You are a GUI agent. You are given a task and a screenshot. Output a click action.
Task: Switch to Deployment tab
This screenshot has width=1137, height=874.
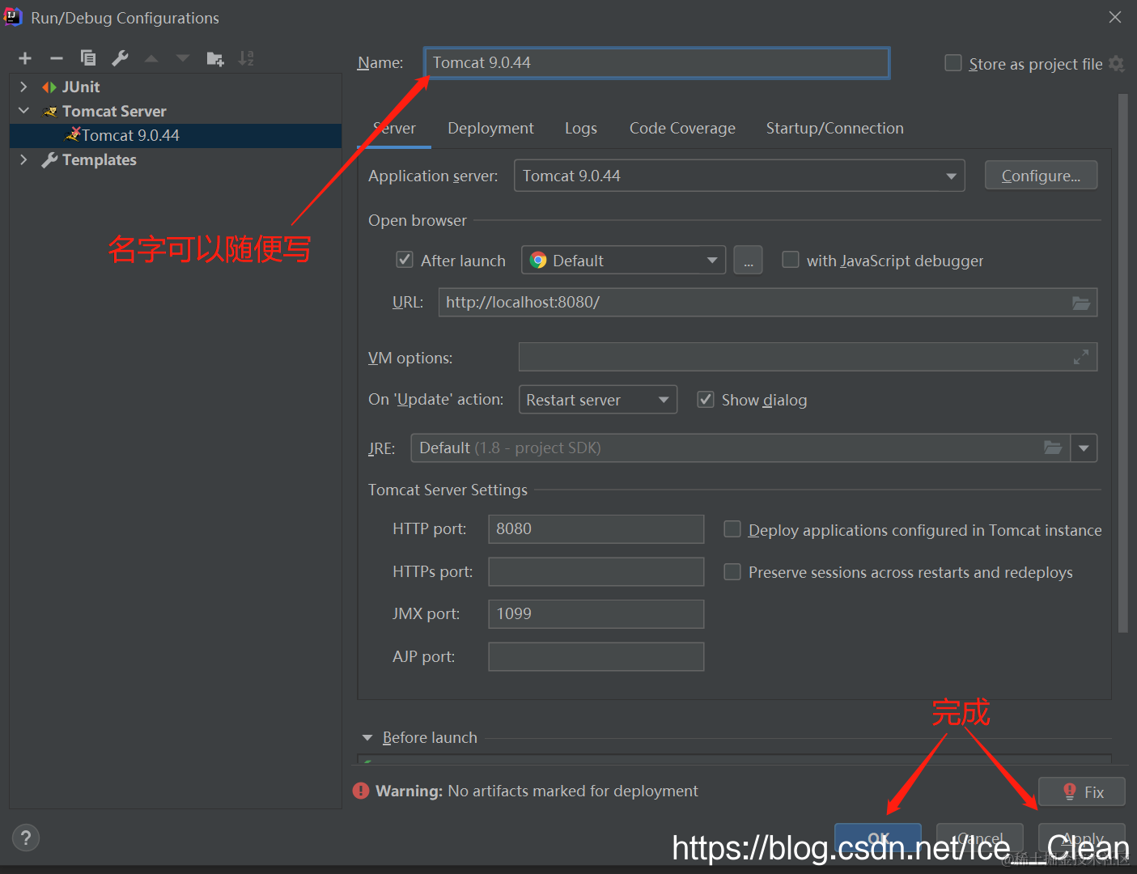[490, 128]
